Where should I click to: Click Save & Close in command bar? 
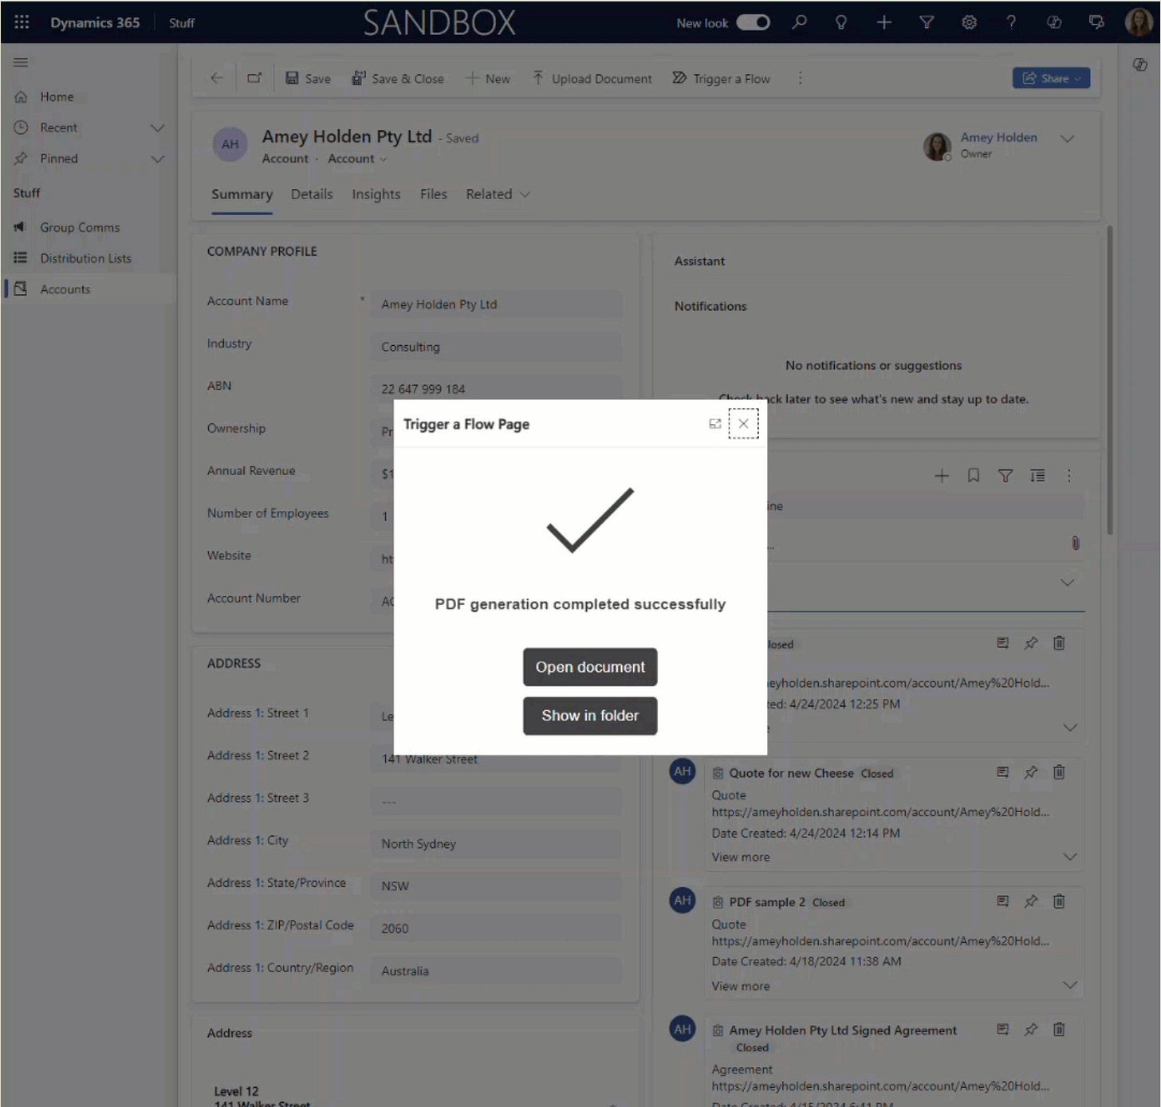[x=398, y=78]
